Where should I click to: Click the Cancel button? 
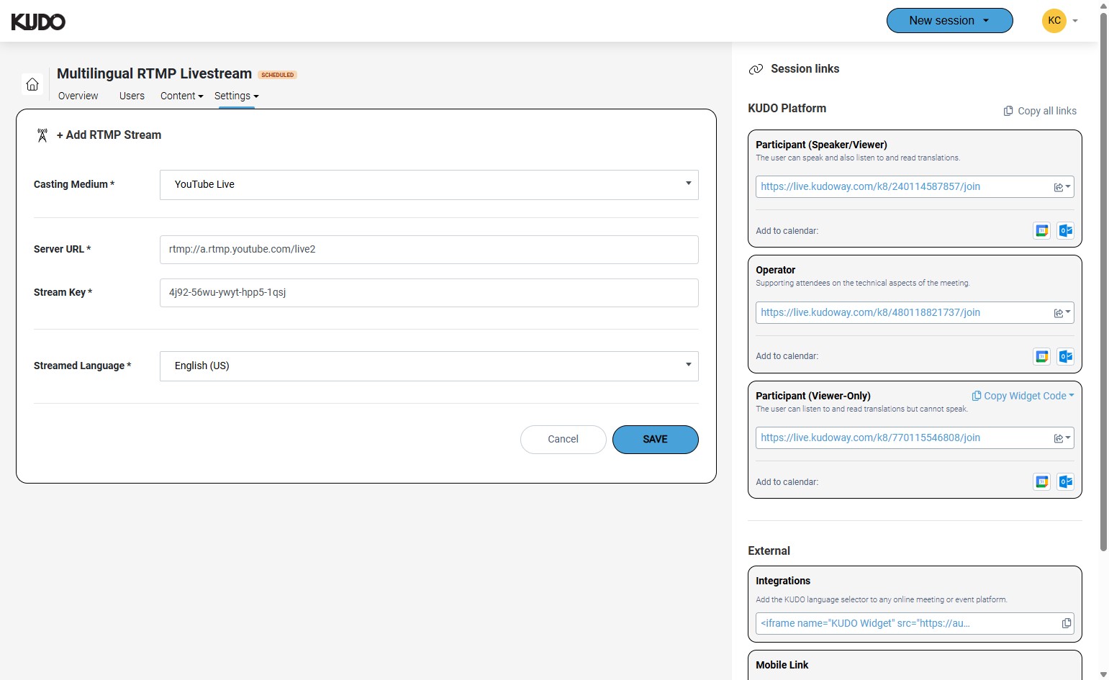click(563, 439)
